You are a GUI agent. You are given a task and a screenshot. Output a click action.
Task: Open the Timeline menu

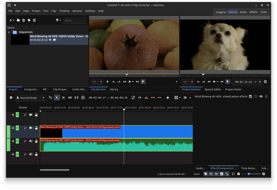(64, 11)
